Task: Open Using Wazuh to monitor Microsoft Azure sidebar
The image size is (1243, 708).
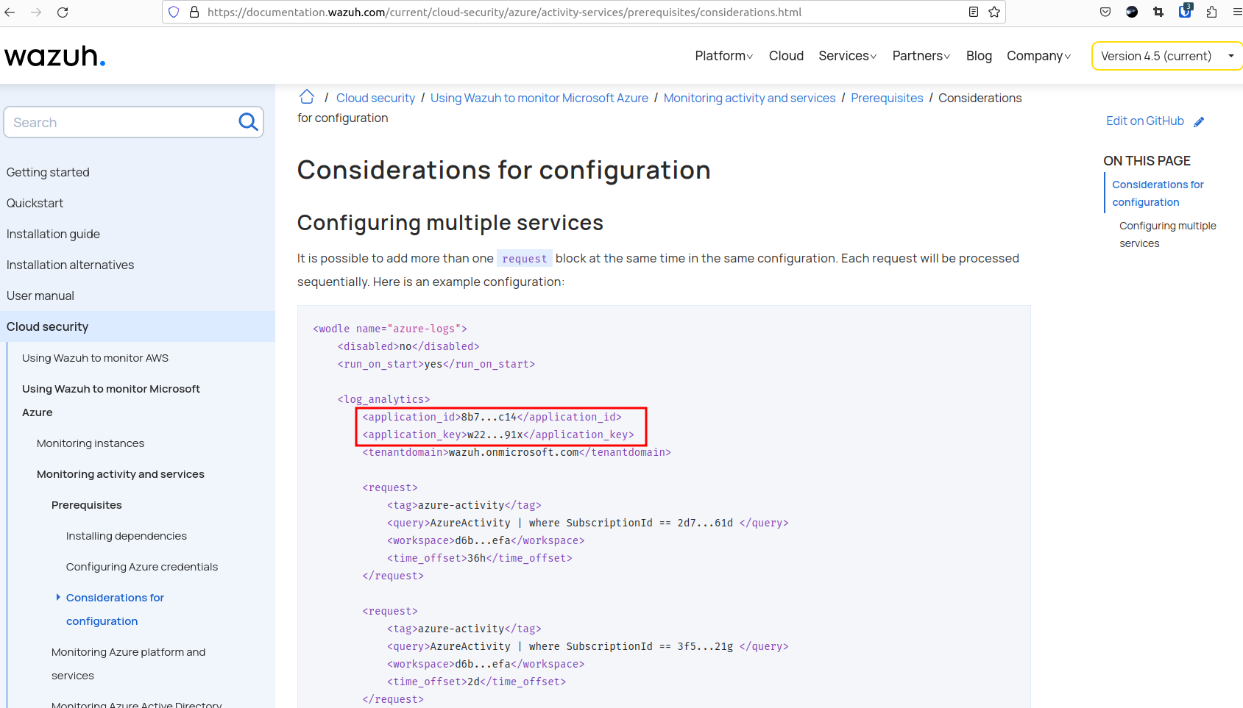Action: (x=111, y=401)
